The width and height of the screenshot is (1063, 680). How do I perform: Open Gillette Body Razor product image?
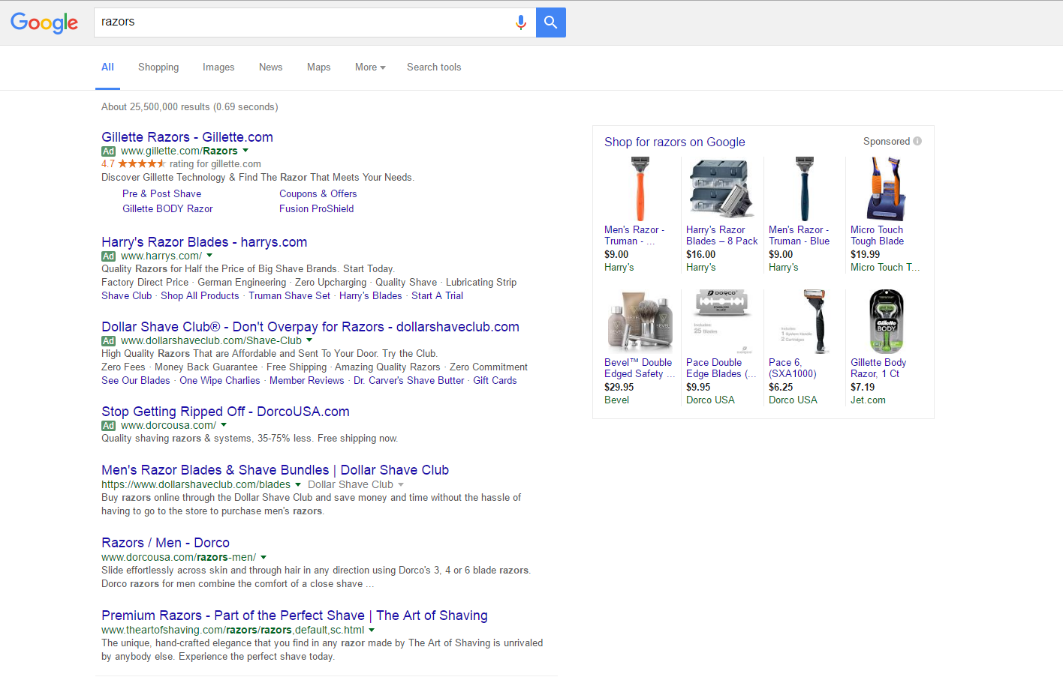tap(886, 322)
